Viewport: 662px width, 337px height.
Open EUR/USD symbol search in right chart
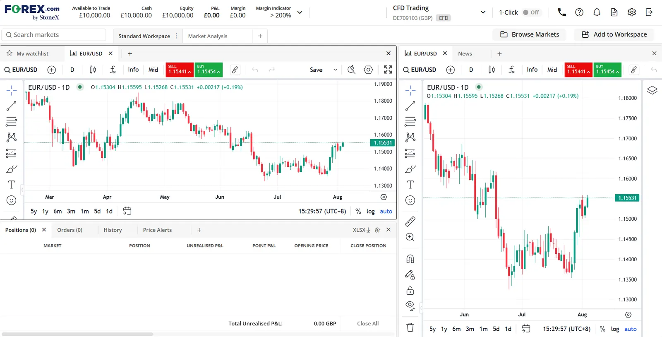point(420,70)
